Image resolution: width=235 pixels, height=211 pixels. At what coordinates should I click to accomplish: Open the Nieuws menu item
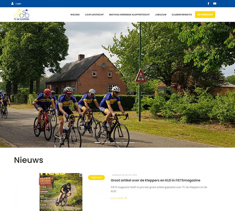tap(75, 15)
